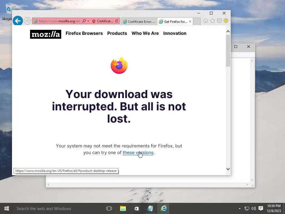The image size is (285, 214).
Task: Close the Get Firefox tab
Action: pos(190,21)
